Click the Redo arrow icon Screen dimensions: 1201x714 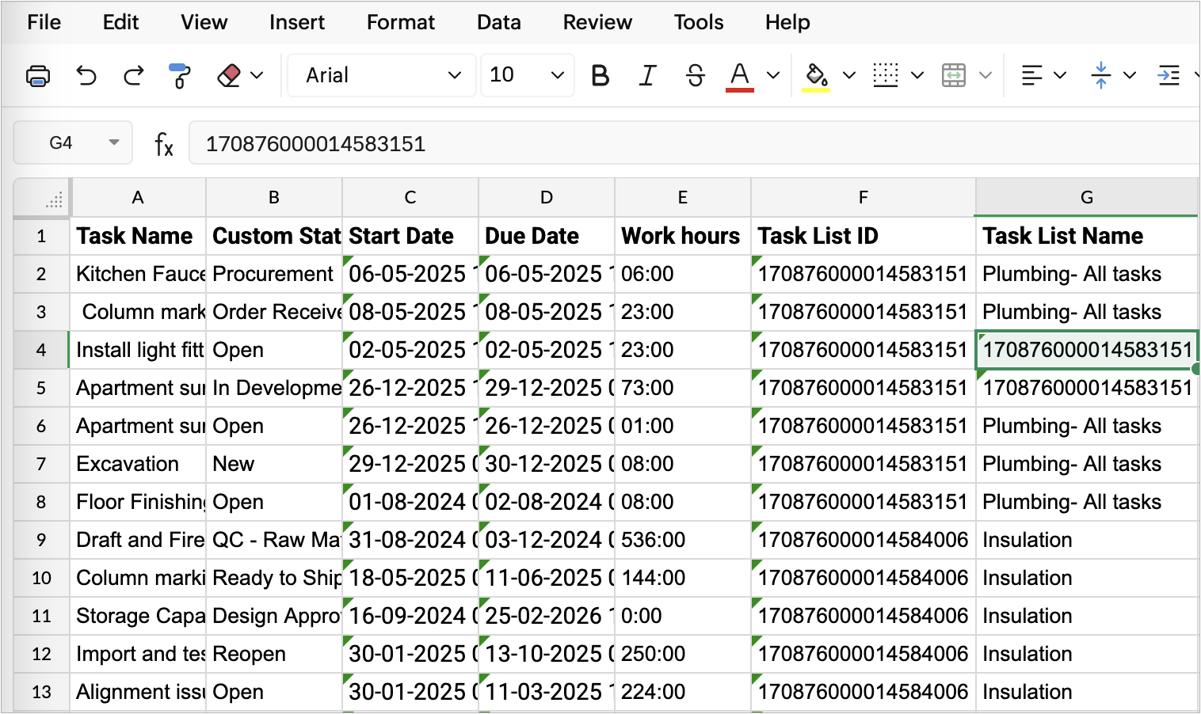pyautogui.click(x=134, y=76)
